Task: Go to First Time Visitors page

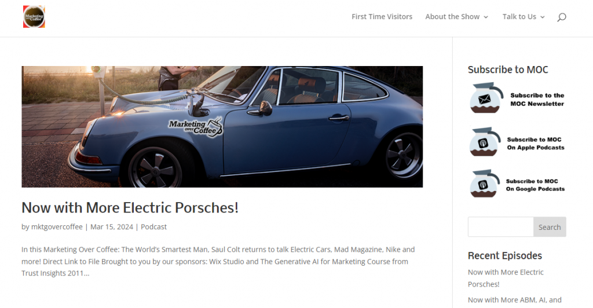Action: tap(382, 17)
